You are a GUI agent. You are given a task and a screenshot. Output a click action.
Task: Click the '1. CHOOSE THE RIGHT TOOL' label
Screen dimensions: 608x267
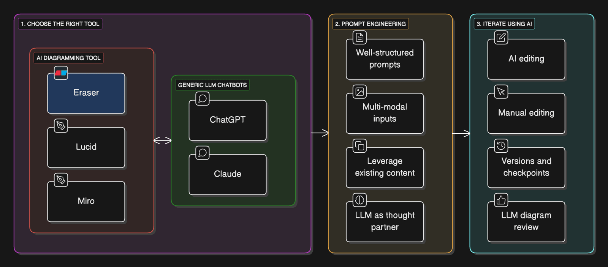[60, 24]
